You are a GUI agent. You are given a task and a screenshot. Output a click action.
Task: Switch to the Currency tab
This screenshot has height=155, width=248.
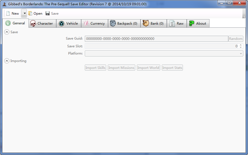[x=95, y=24]
